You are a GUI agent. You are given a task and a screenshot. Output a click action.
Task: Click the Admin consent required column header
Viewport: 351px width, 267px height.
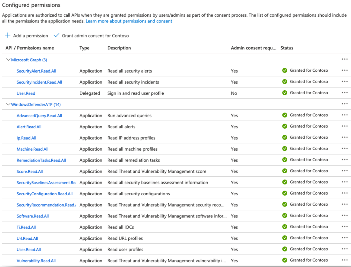tap(254, 48)
